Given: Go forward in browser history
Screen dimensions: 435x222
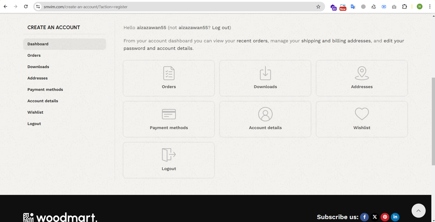Looking at the screenshot, I should pos(15,6).
